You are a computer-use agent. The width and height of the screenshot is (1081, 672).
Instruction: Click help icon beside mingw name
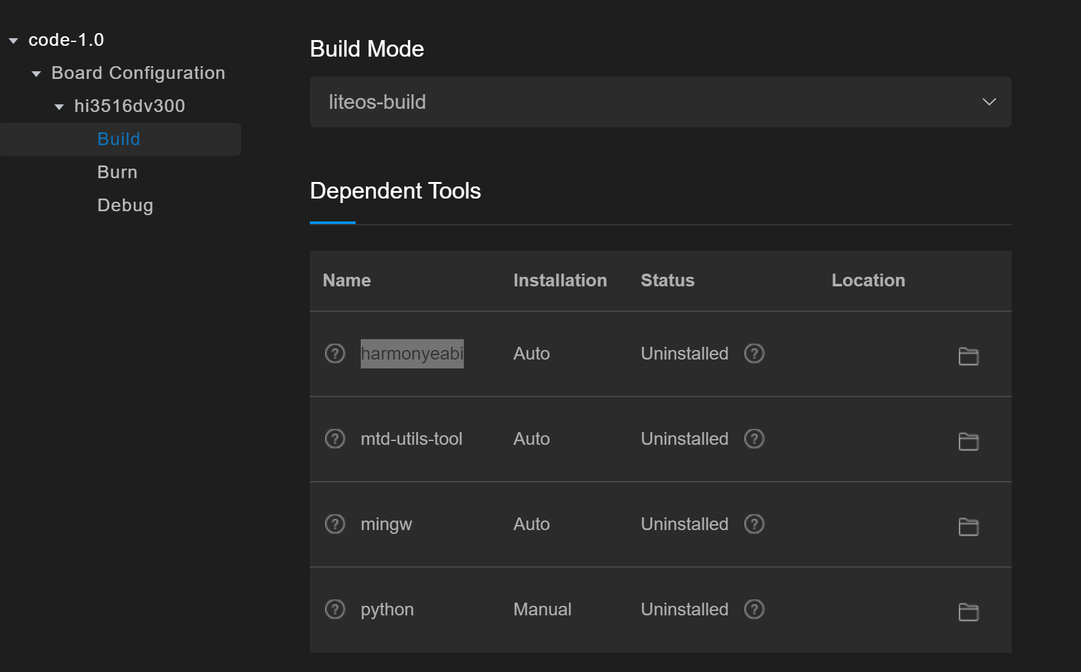(x=335, y=524)
